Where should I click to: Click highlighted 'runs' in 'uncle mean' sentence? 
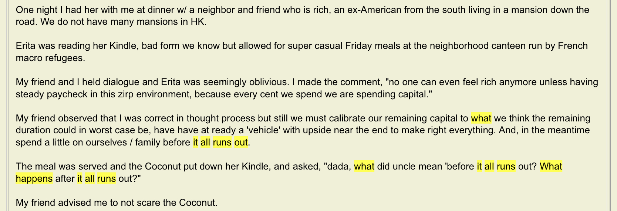click(506, 167)
